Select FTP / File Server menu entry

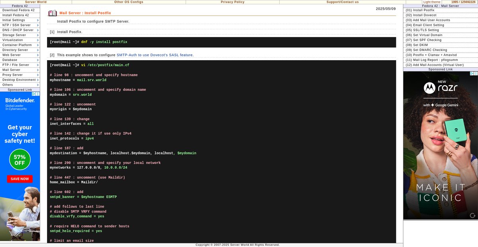pyautogui.click(x=20, y=65)
